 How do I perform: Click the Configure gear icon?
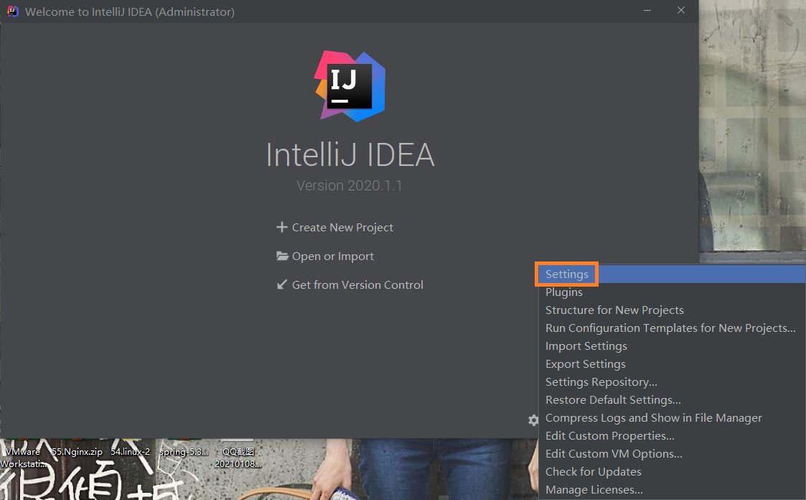coord(533,420)
